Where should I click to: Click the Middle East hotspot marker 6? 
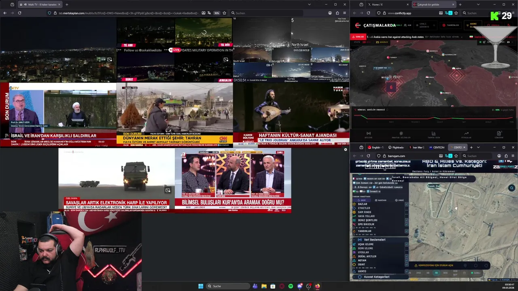pyautogui.click(x=391, y=87)
